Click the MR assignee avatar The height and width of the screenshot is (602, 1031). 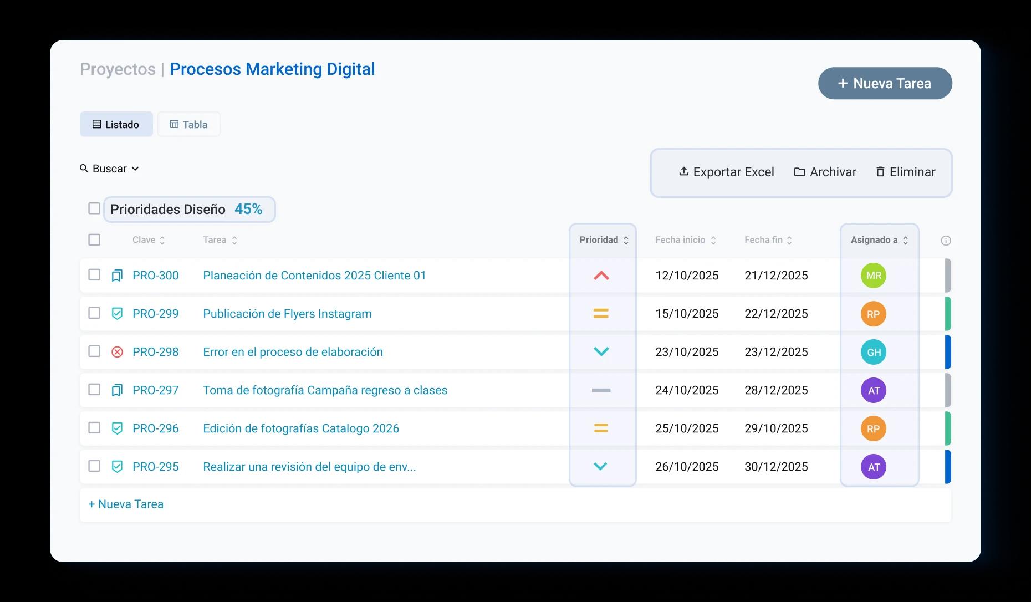coord(873,276)
